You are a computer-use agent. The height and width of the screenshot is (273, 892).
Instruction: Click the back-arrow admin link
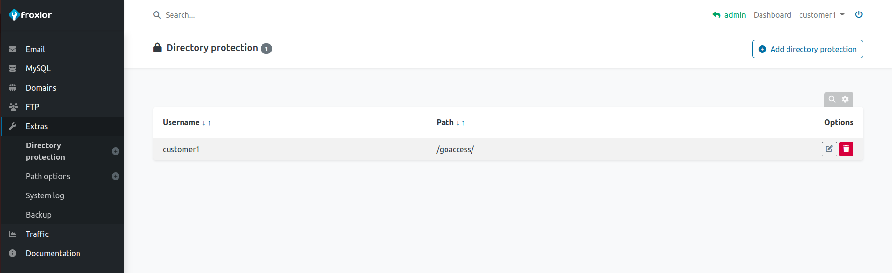pyautogui.click(x=729, y=15)
